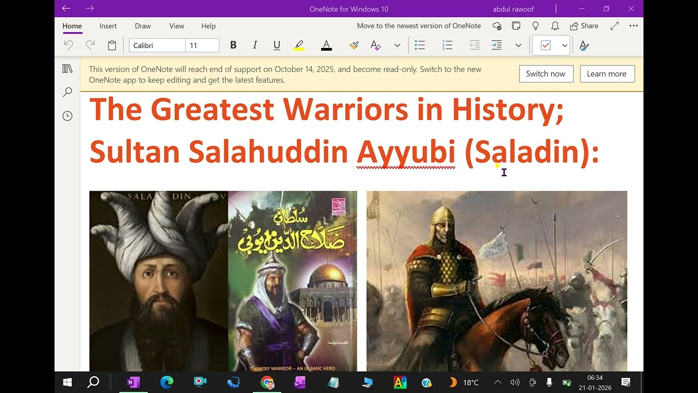This screenshot has height=393, width=698.
Task: Open Google Chrome from the taskbar
Action: 267,383
